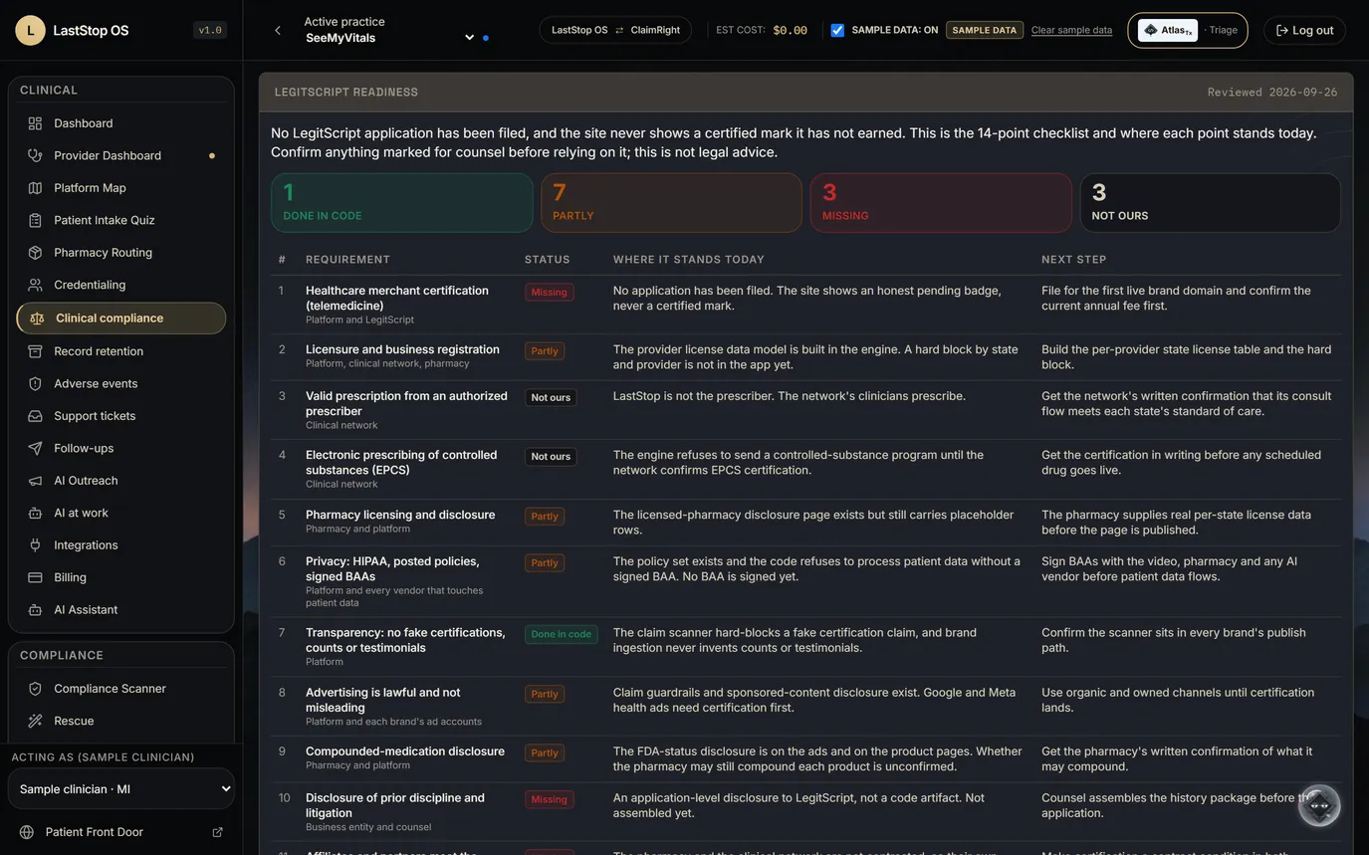The height and width of the screenshot is (855, 1369).
Task: Click the Credentialing person icon
Action: pos(35,285)
